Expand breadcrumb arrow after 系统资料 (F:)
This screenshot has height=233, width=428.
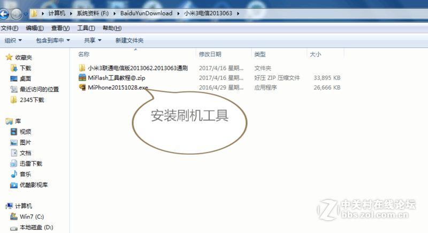click(x=114, y=13)
